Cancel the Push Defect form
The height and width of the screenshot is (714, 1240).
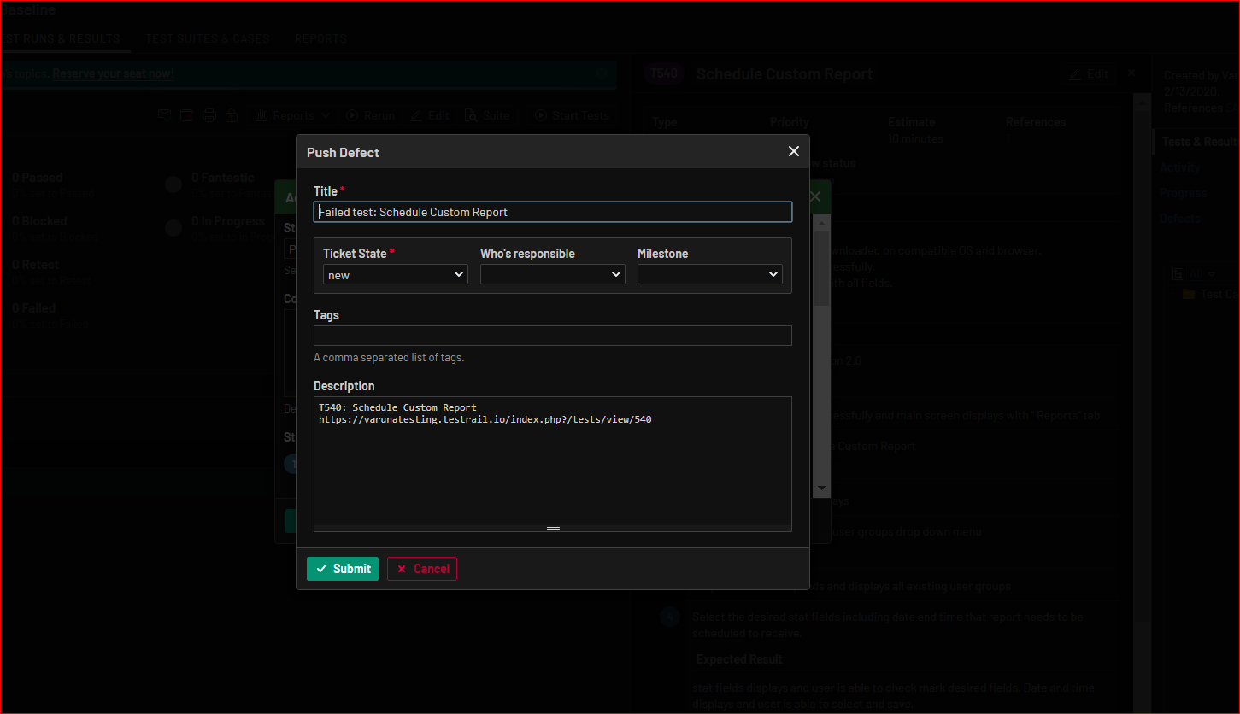tap(422, 569)
